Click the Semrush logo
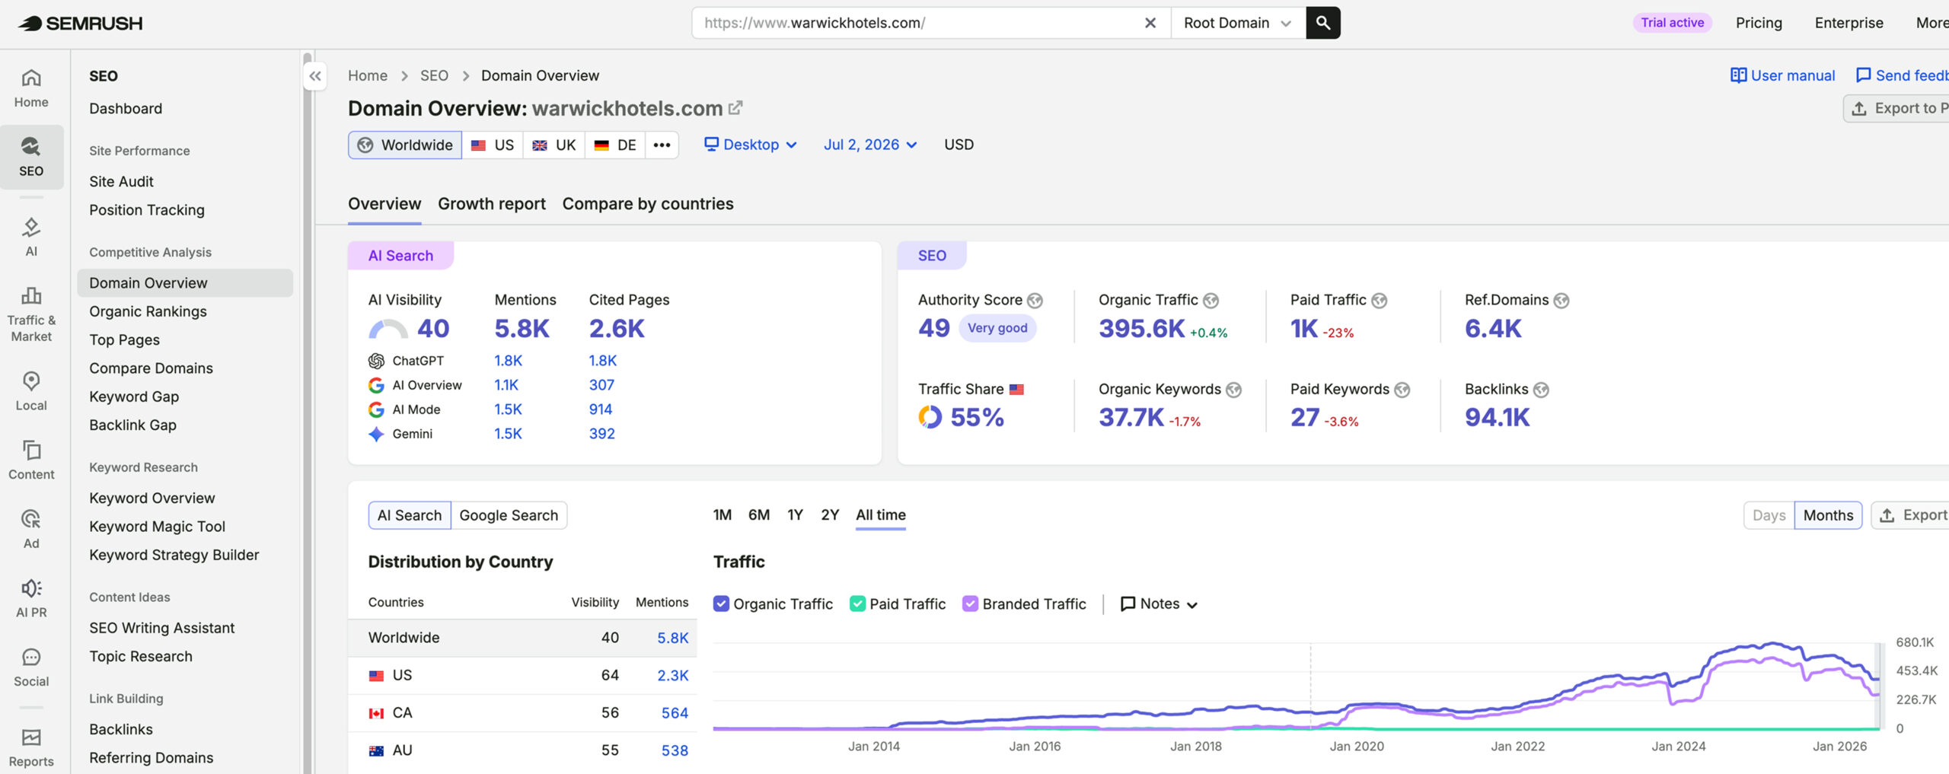Image resolution: width=1949 pixels, height=774 pixels. point(81,23)
